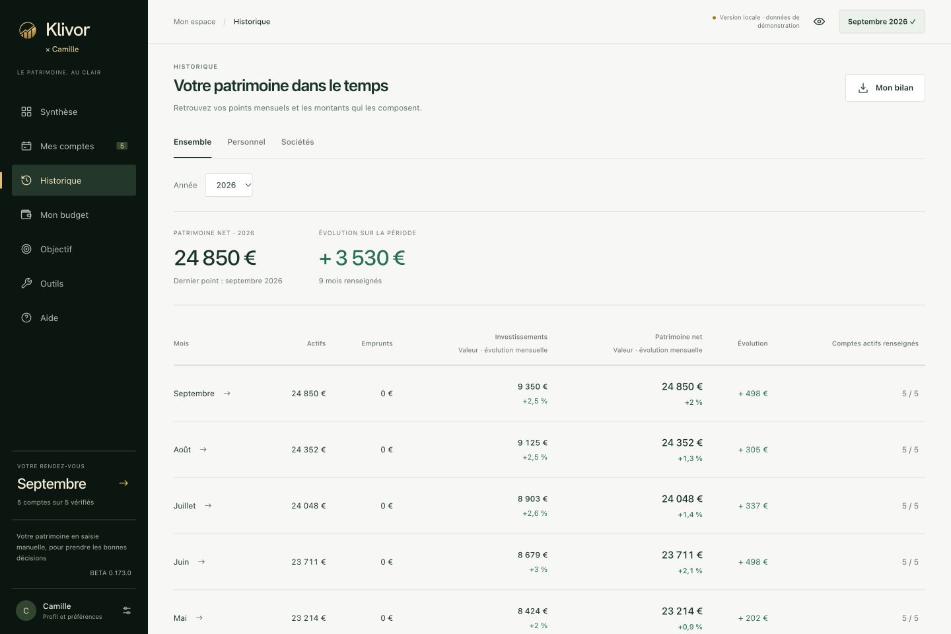Screen dimensions: 951x634
Task: Click the Septembre rendez-vous arrow
Action: pos(123,483)
